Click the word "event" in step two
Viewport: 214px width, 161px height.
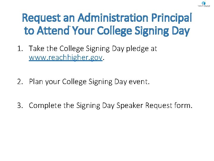click(138, 82)
